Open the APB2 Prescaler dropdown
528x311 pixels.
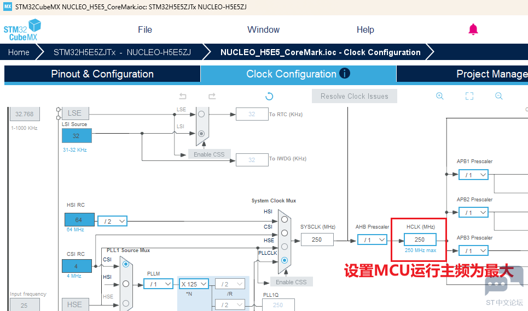click(473, 212)
